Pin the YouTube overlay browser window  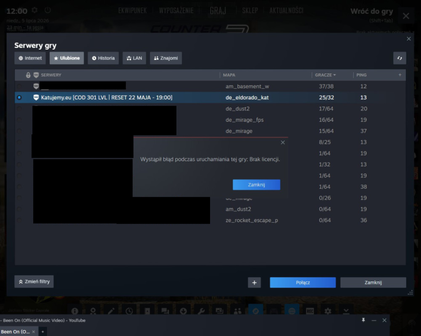363,320
